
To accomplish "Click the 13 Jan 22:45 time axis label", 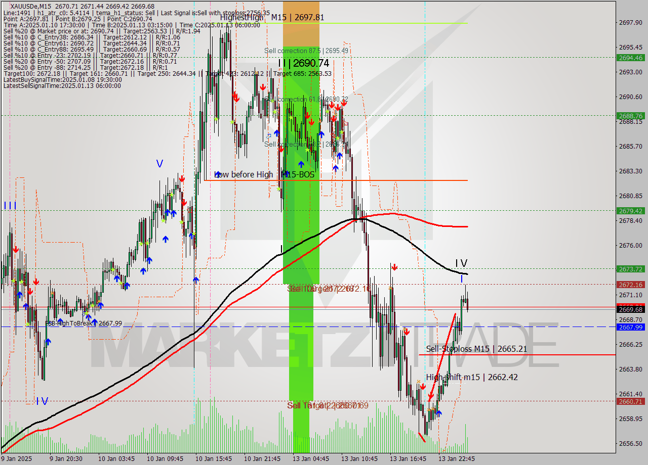I will (457, 459).
